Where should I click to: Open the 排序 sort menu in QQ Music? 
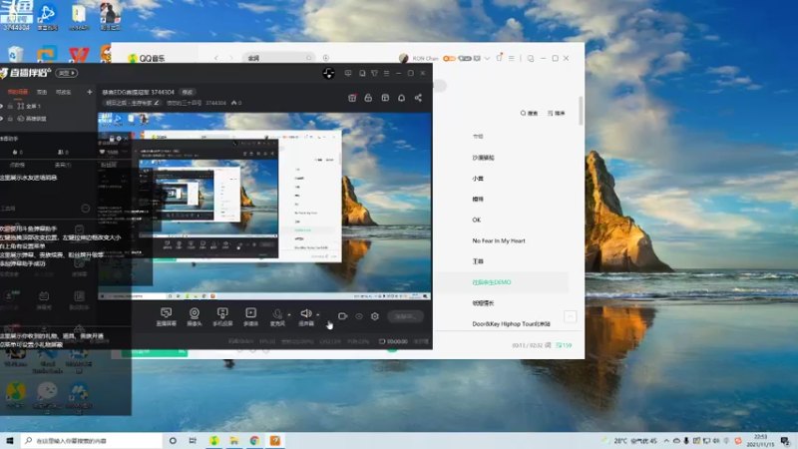coord(557,113)
